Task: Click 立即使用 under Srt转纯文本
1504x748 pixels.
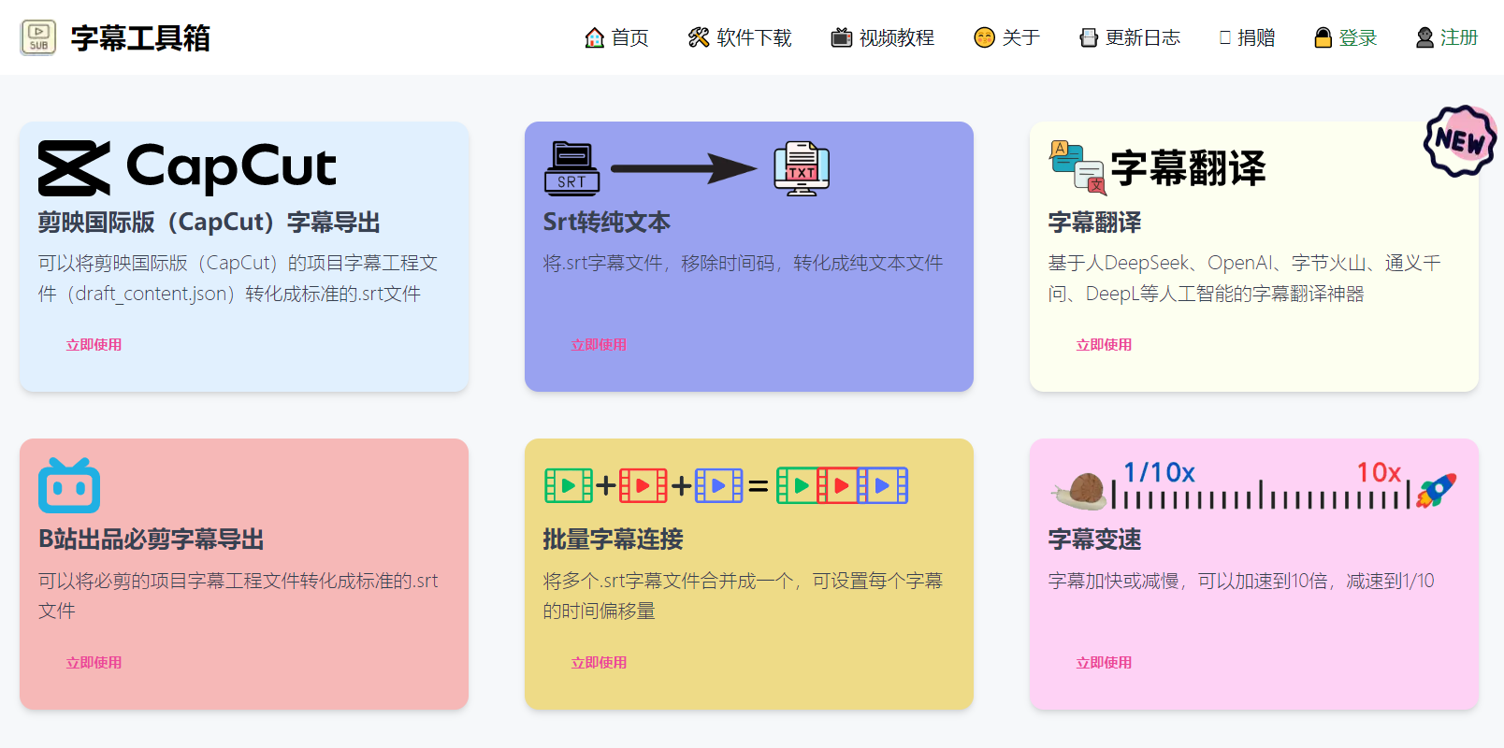Action: tap(599, 345)
